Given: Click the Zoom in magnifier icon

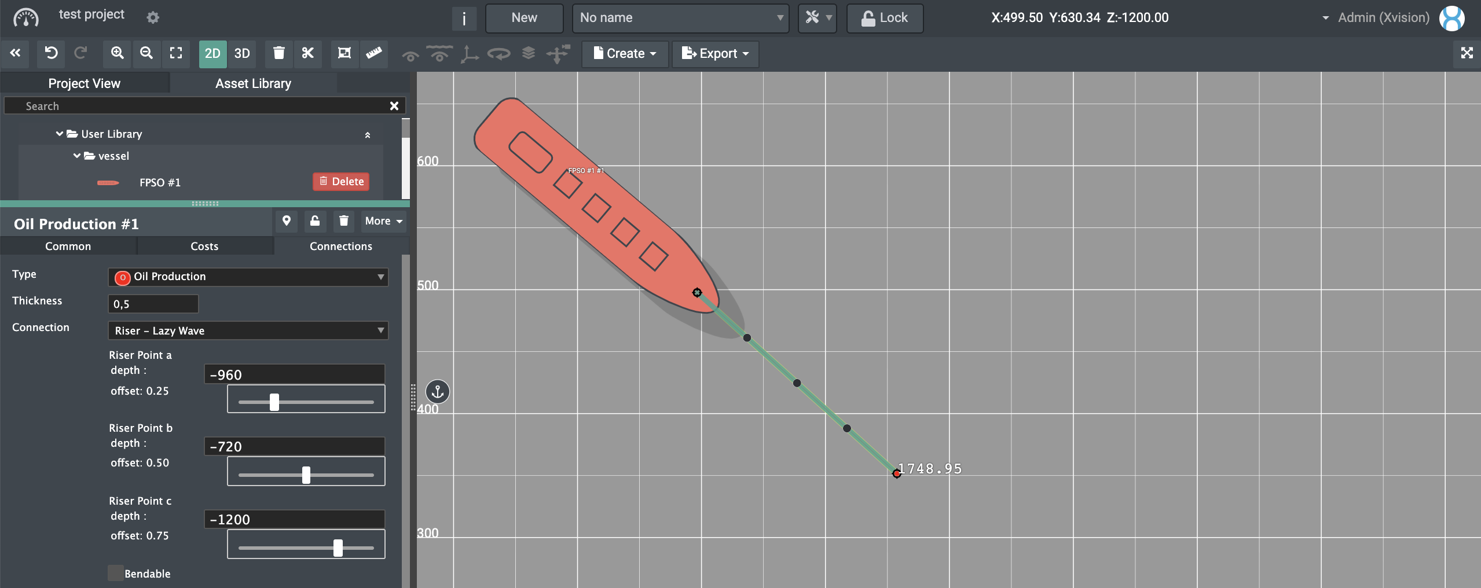Looking at the screenshot, I should point(118,53).
